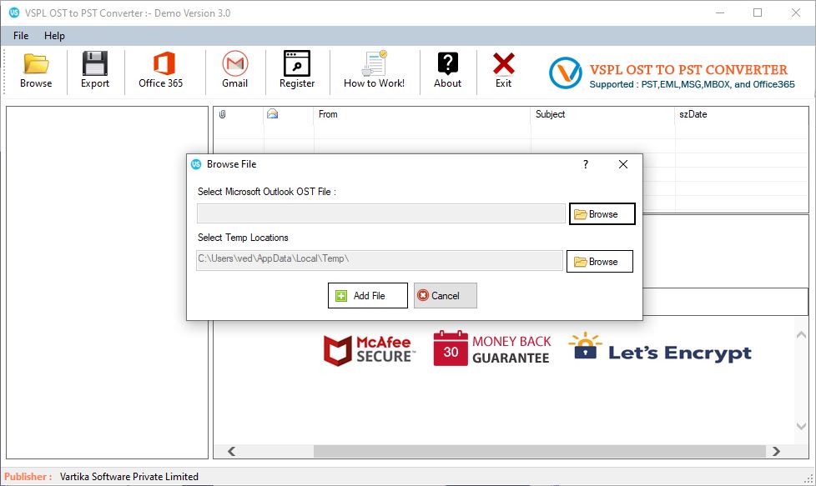The width and height of the screenshot is (816, 486).
Task: Close the Browse File dialog
Action: 623,164
